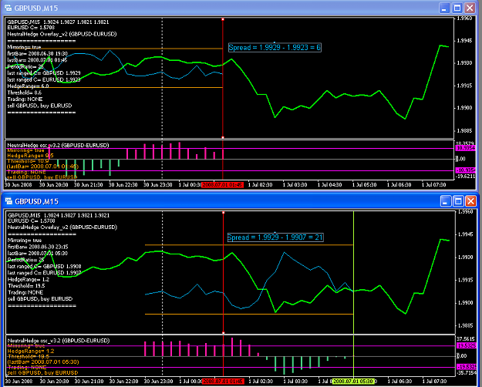Click 'NeutralHedge Overlay_v2' label in upper window
482x387 pixels.
[x=62, y=34]
